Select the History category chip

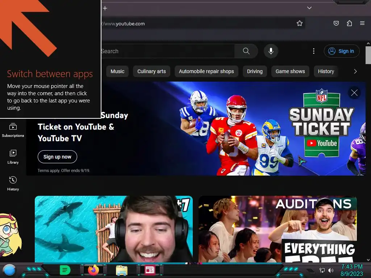tap(326, 71)
